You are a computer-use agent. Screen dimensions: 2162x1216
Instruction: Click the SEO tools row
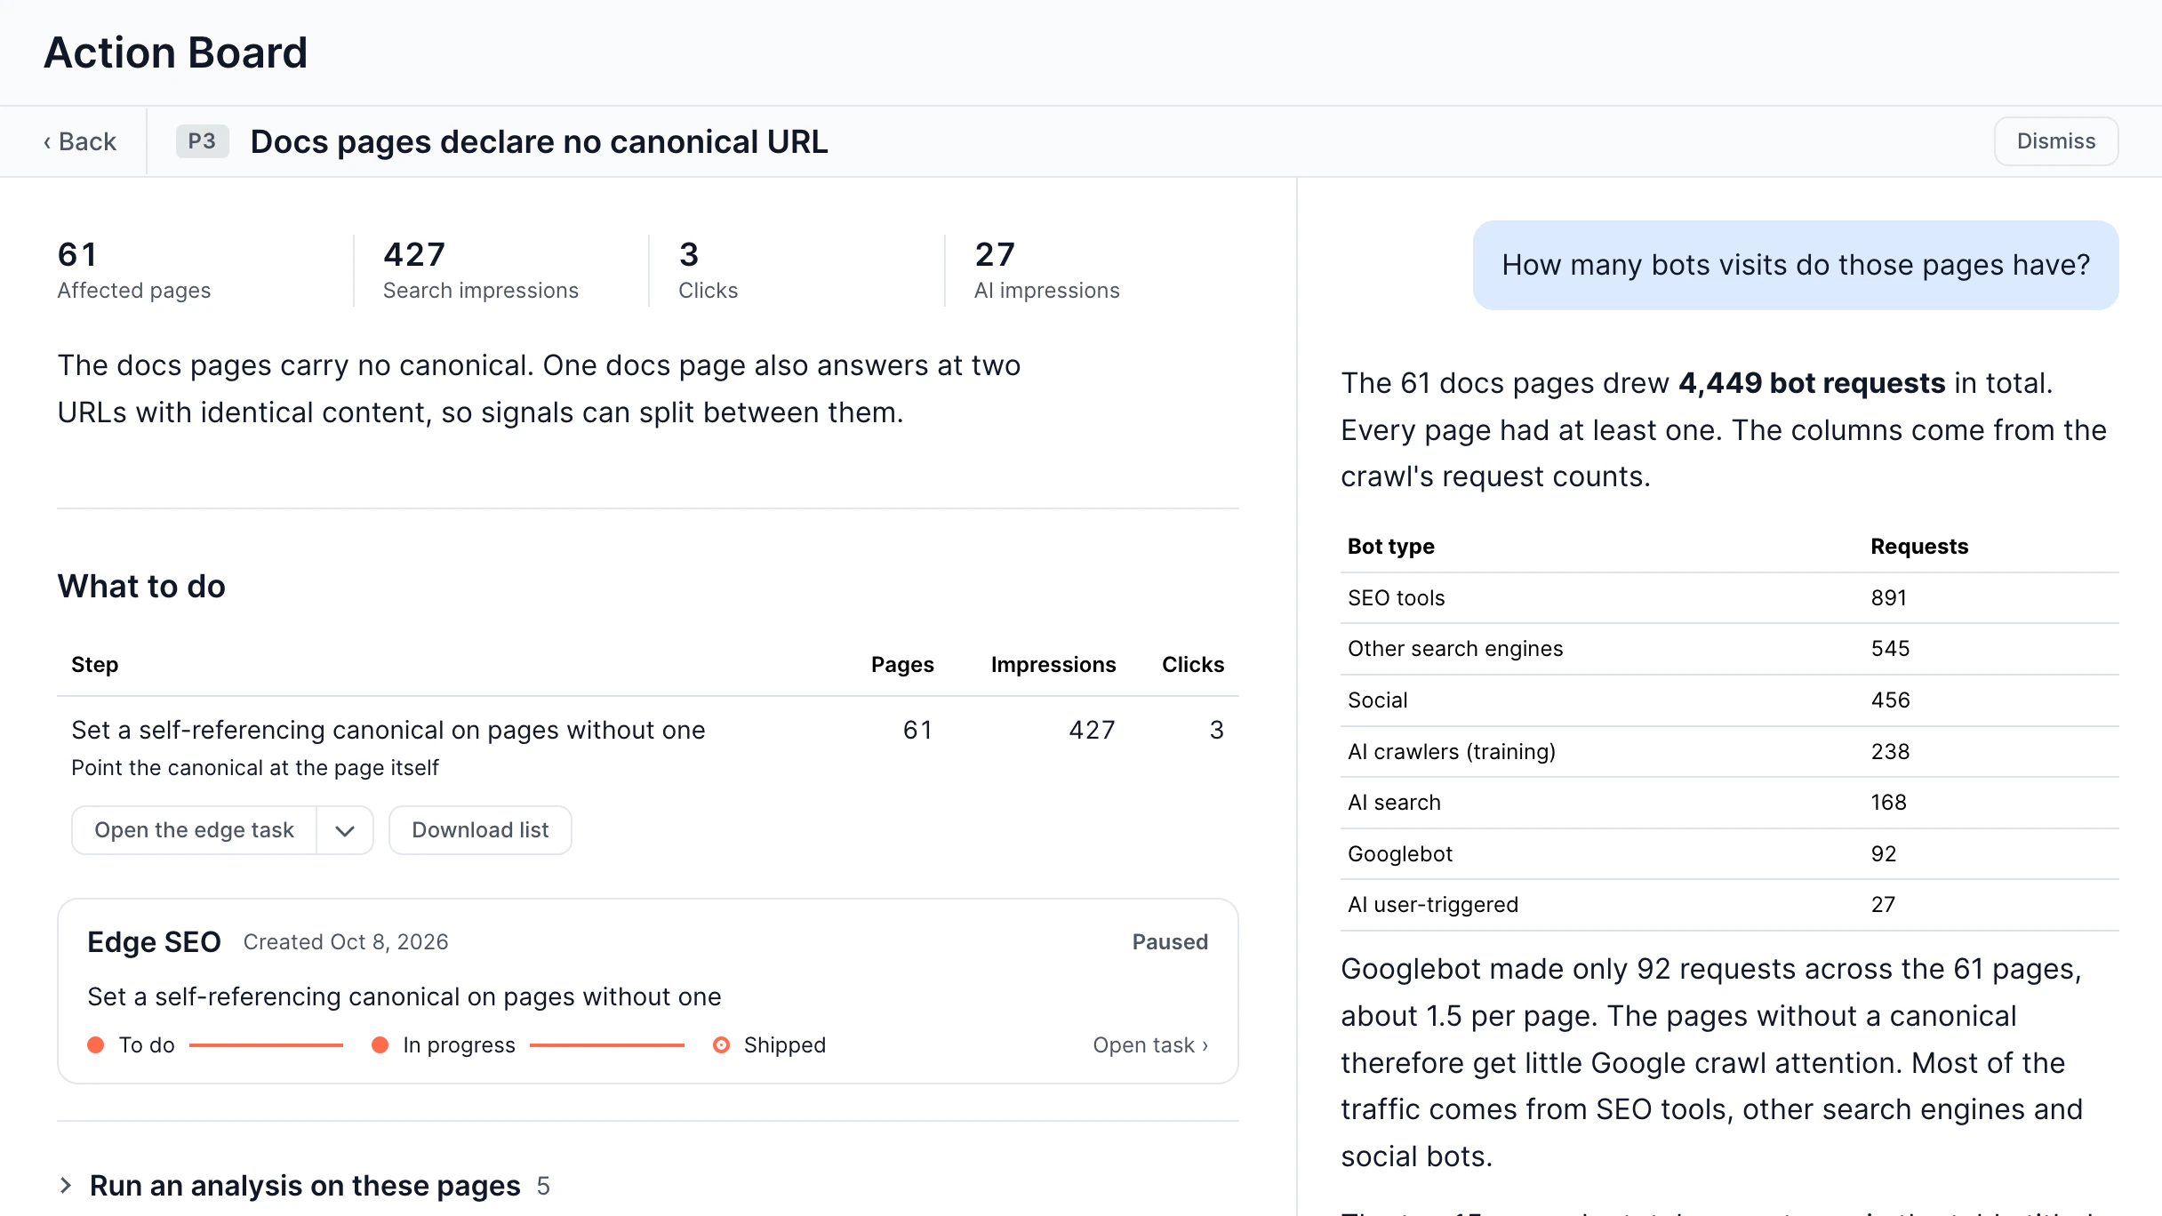[1729, 598]
